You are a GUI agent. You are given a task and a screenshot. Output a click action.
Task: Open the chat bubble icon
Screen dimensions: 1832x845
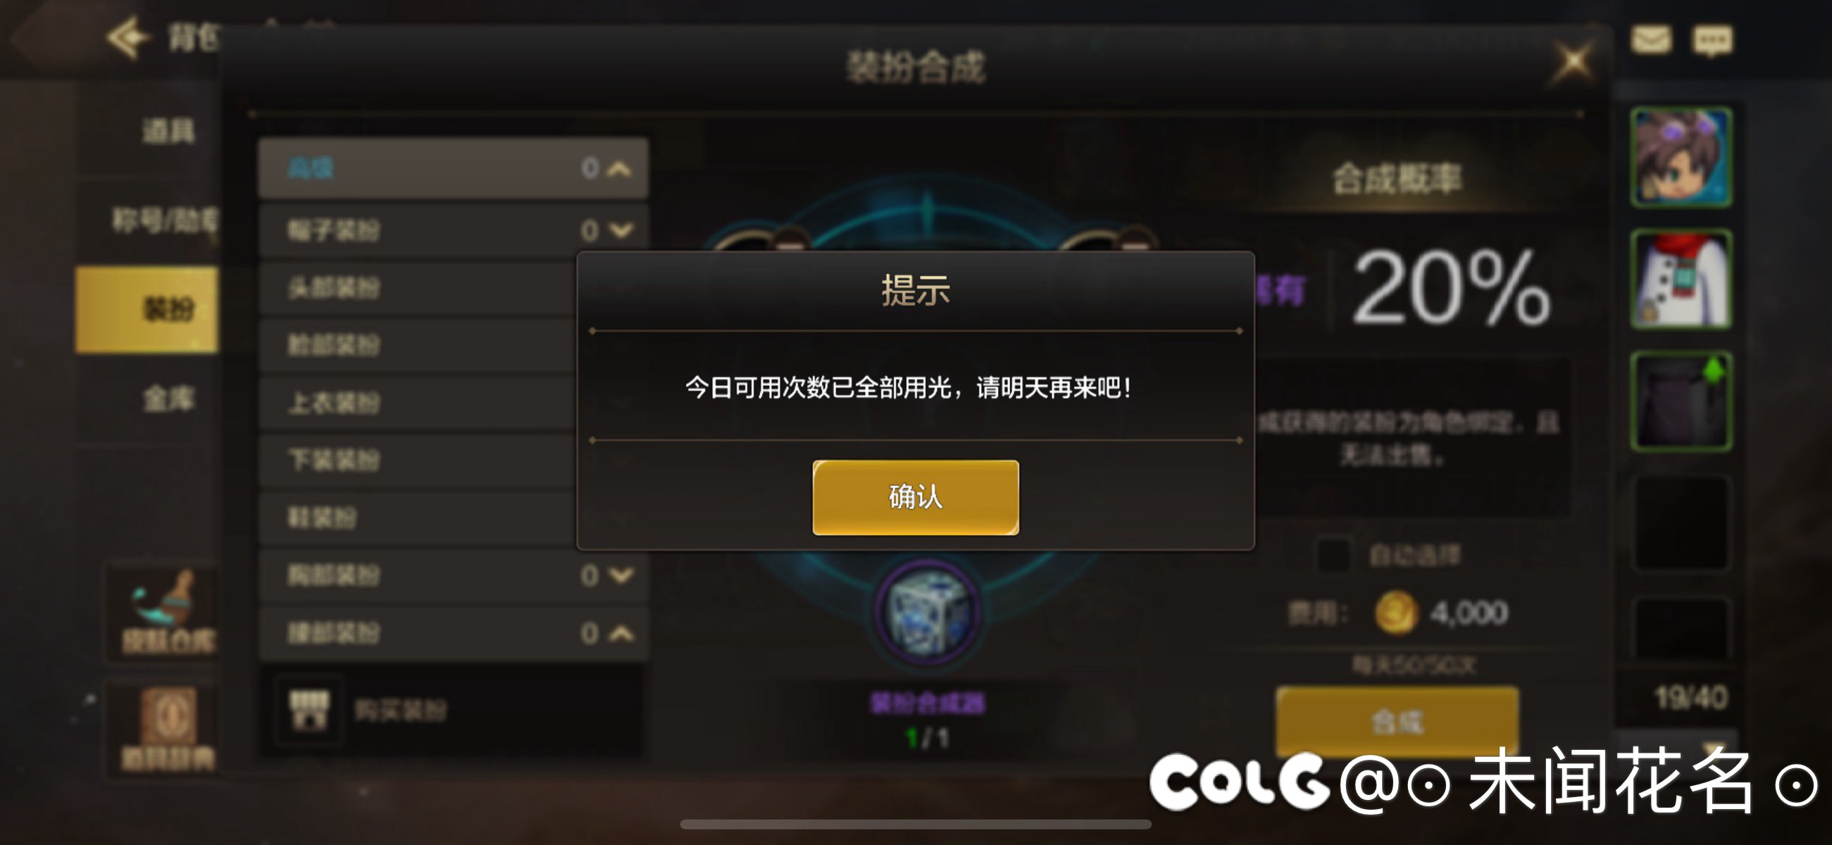tap(1712, 41)
